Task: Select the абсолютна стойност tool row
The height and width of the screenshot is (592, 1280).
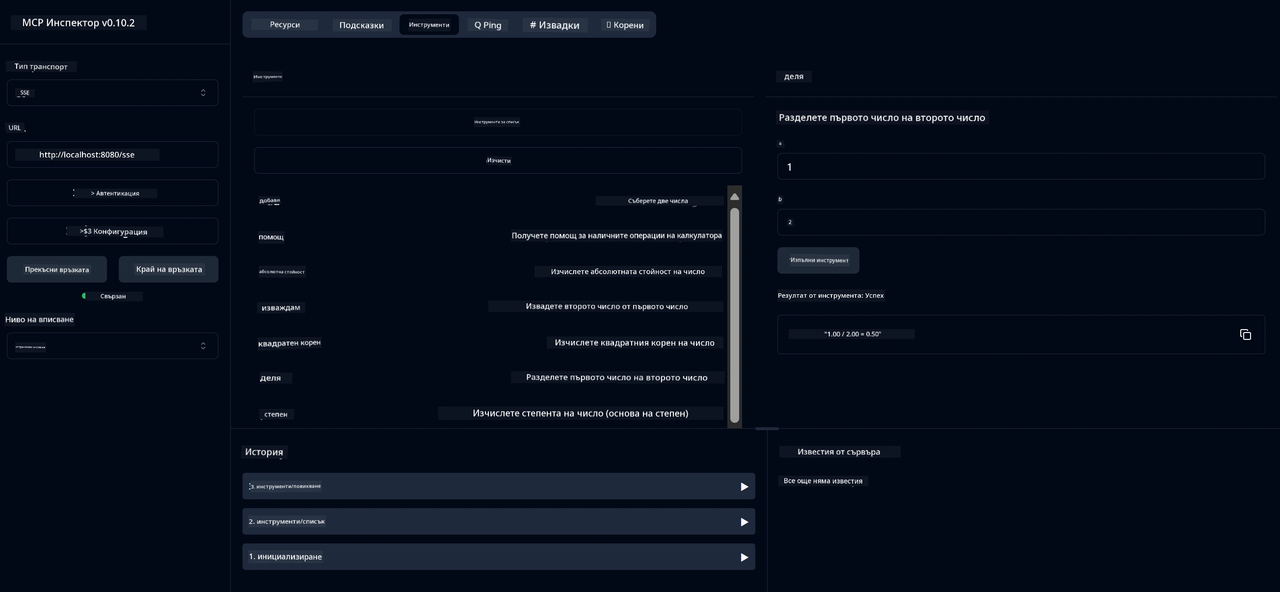Action: point(490,272)
